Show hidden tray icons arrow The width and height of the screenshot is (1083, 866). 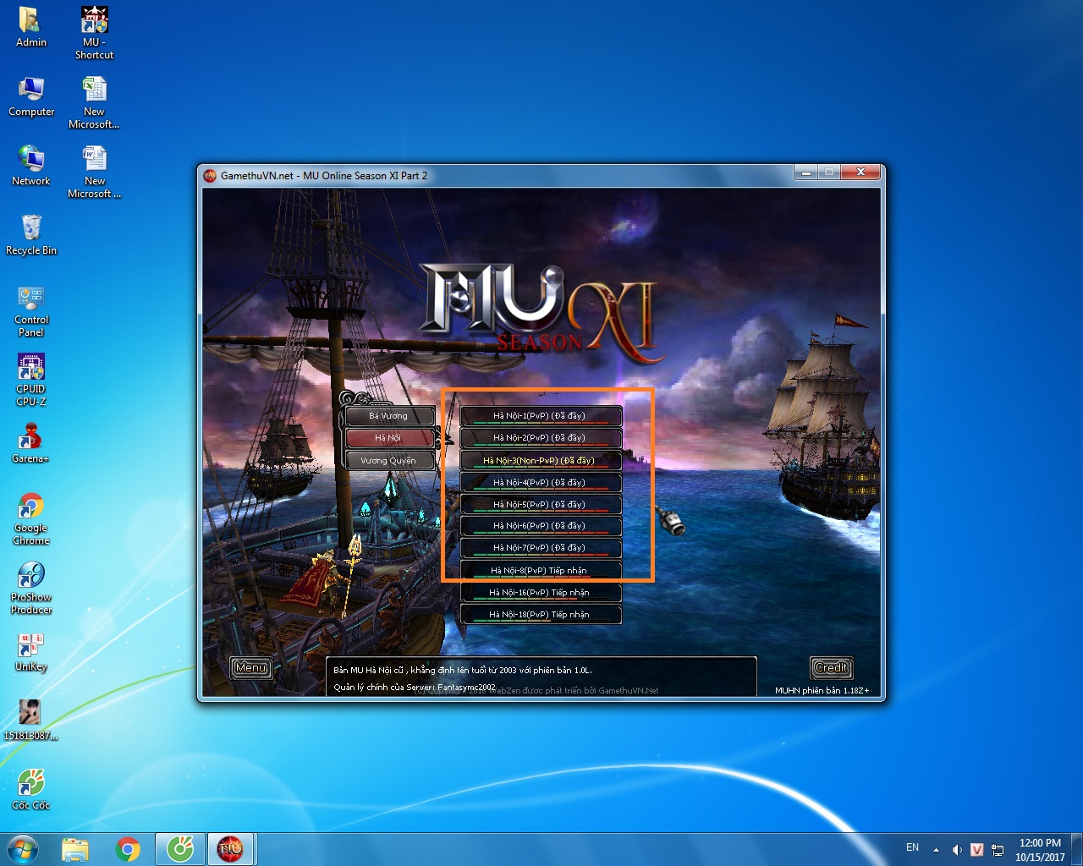936,849
